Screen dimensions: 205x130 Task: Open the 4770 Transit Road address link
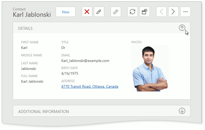90,87
